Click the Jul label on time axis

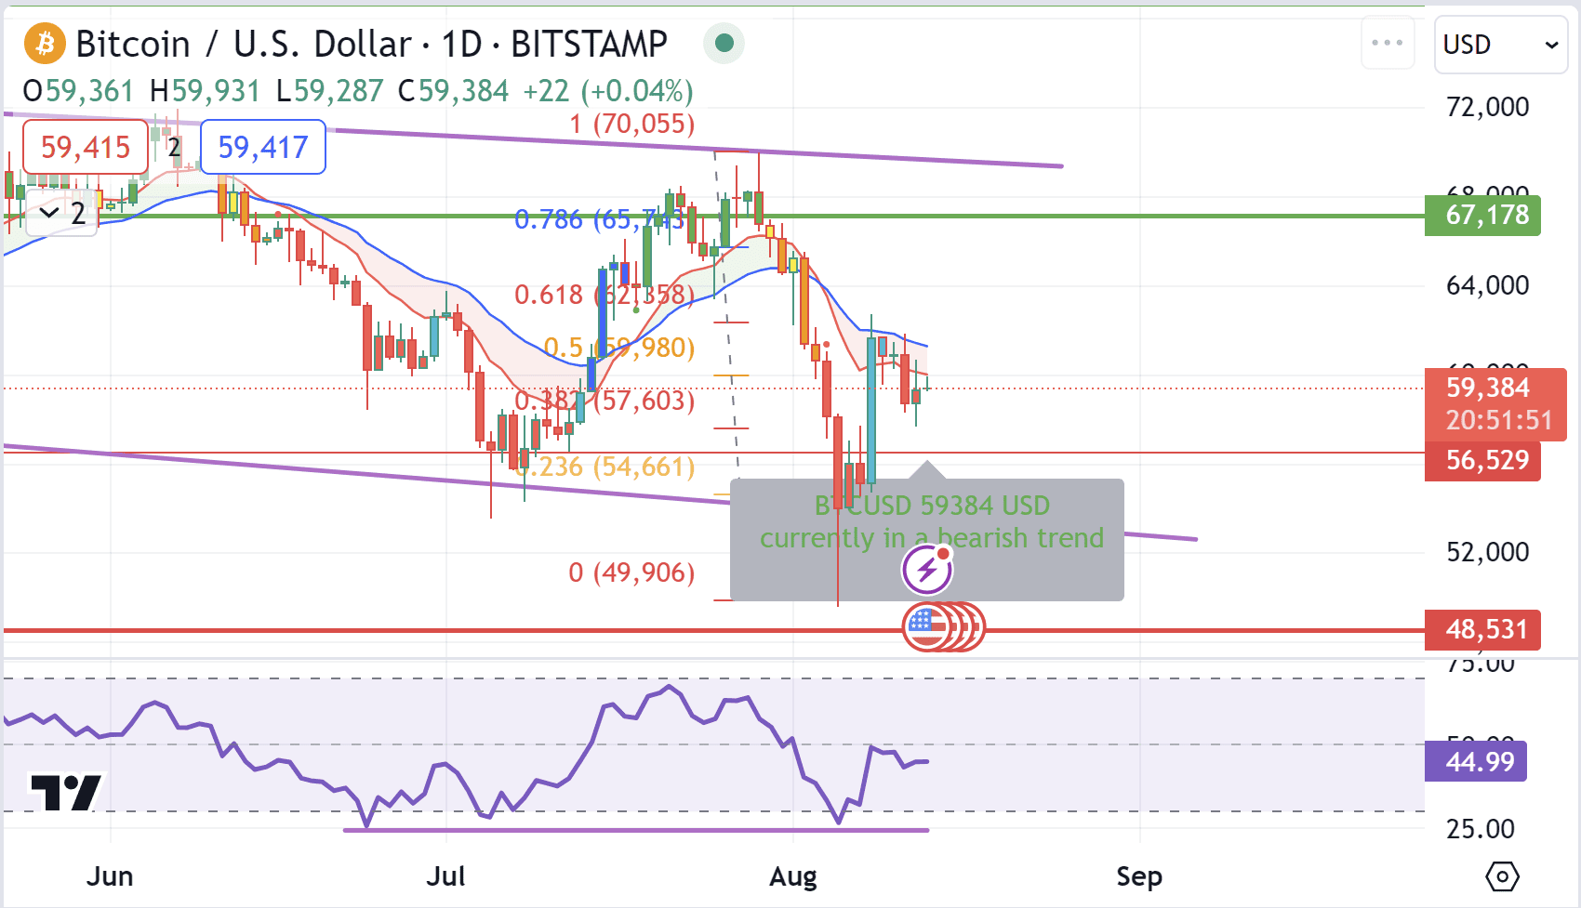point(445,876)
